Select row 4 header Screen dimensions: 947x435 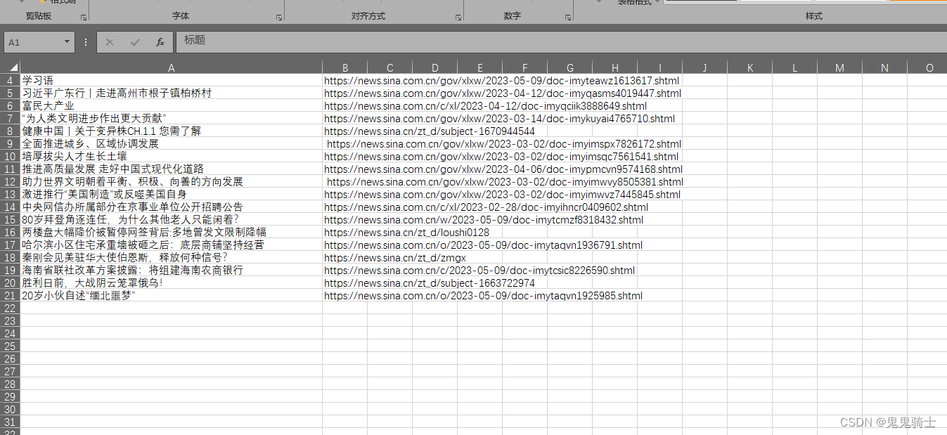click(10, 80)
